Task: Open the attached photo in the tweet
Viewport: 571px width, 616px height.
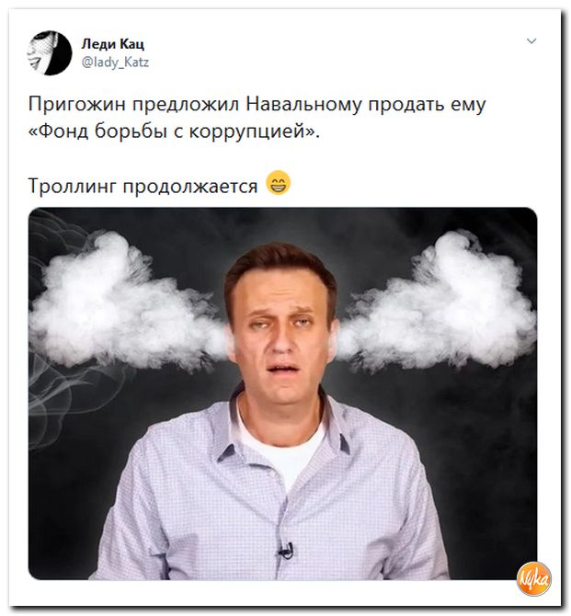Action: point(282,394)
